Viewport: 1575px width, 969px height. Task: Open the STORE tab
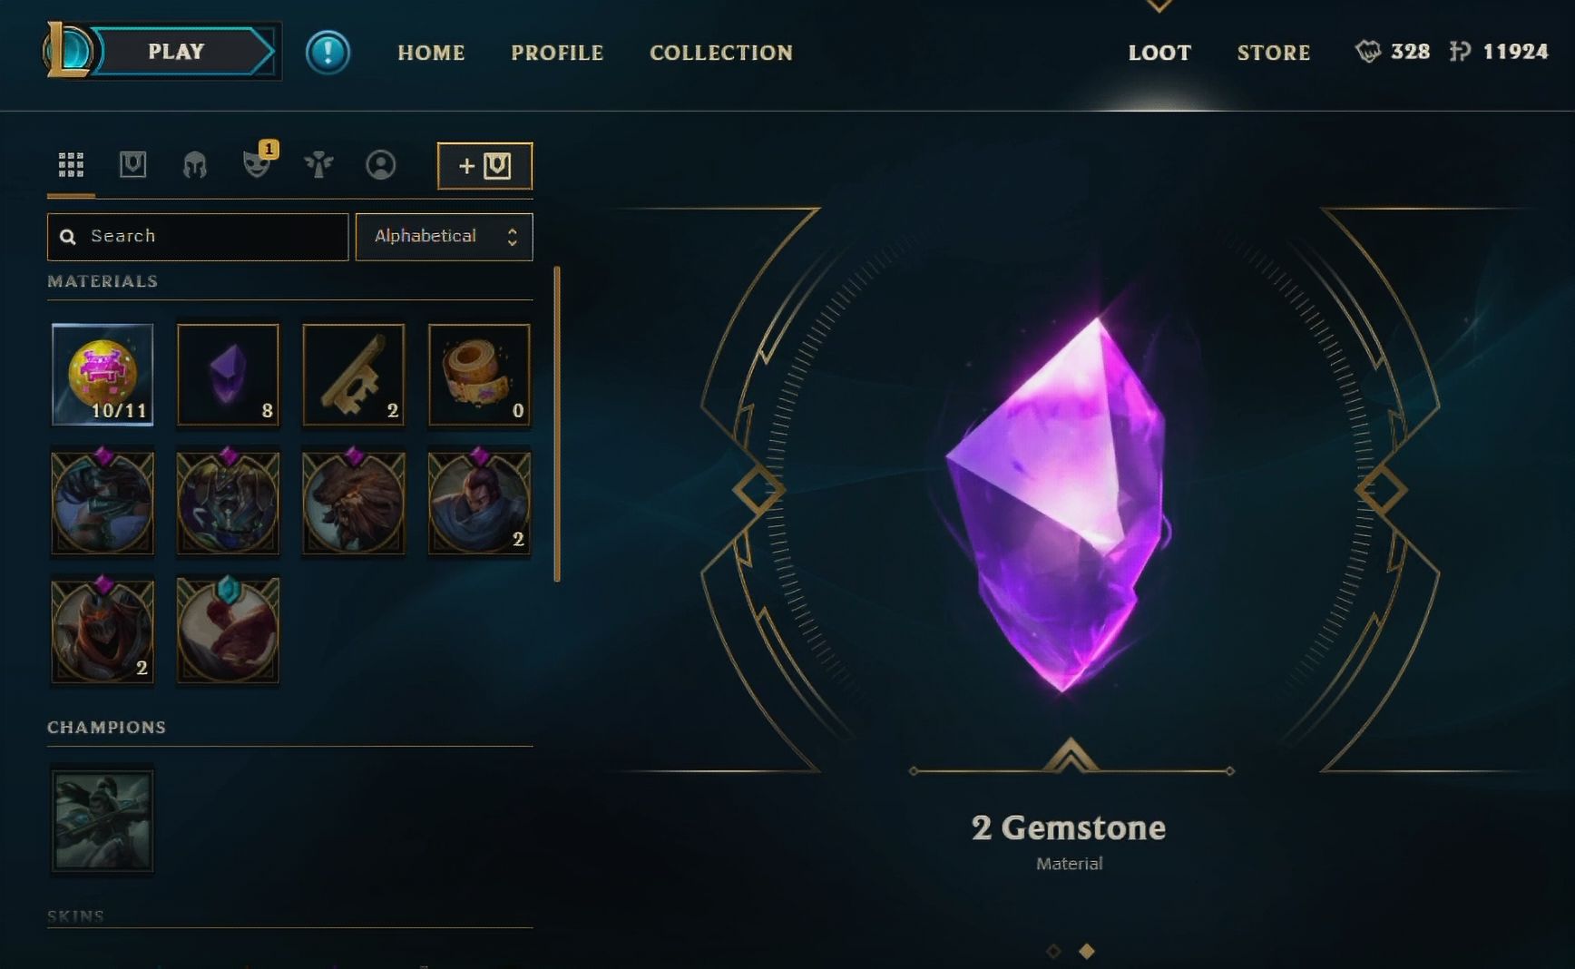click(x=1274, y=53)
